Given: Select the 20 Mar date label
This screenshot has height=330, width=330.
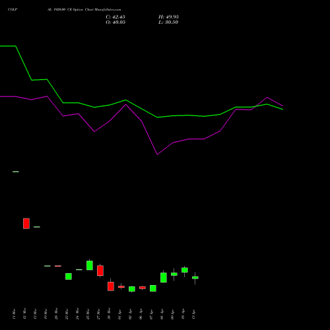Looking at the screenshot, I should click(56, 313).
